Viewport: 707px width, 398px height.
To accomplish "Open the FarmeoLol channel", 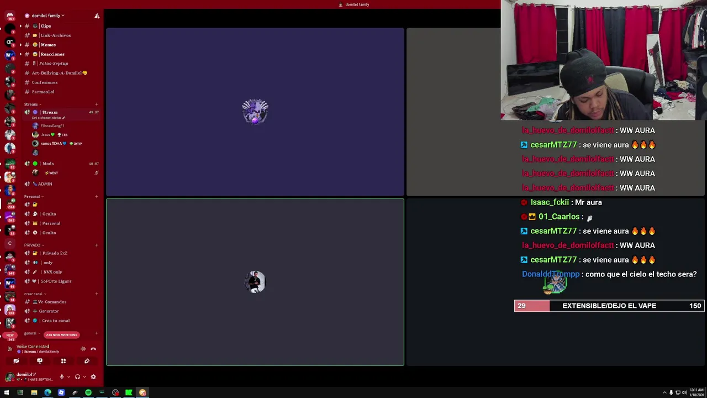I will pyautogui.click(x=43, y=92).
